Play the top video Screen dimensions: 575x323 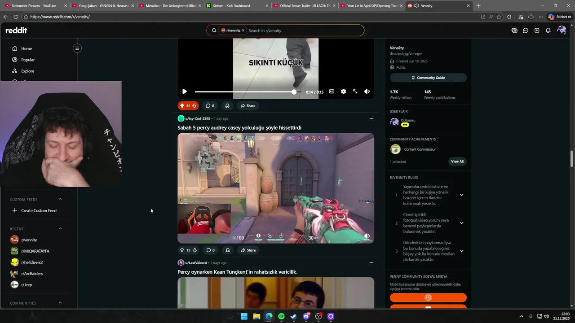click(184, 92)
